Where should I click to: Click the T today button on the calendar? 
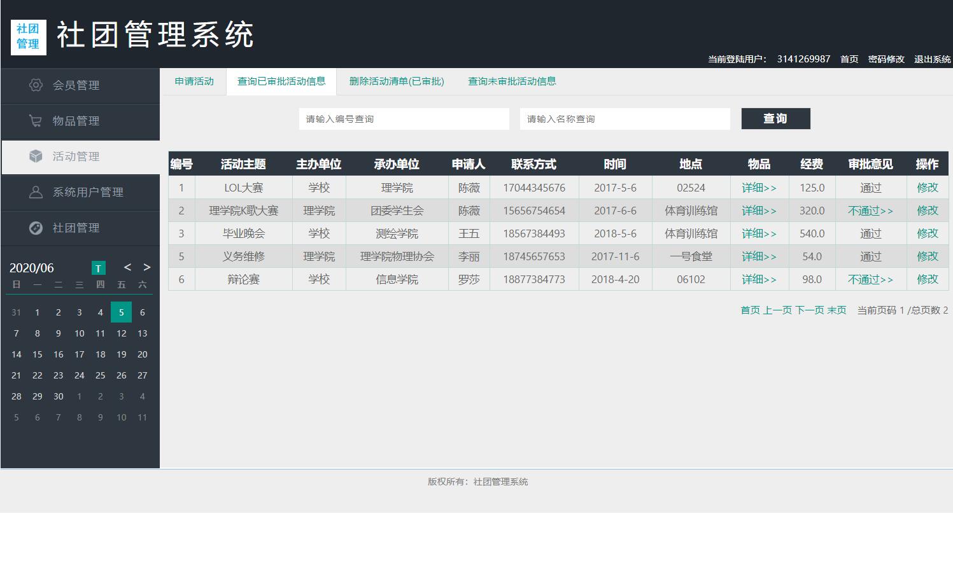[99, 268]
